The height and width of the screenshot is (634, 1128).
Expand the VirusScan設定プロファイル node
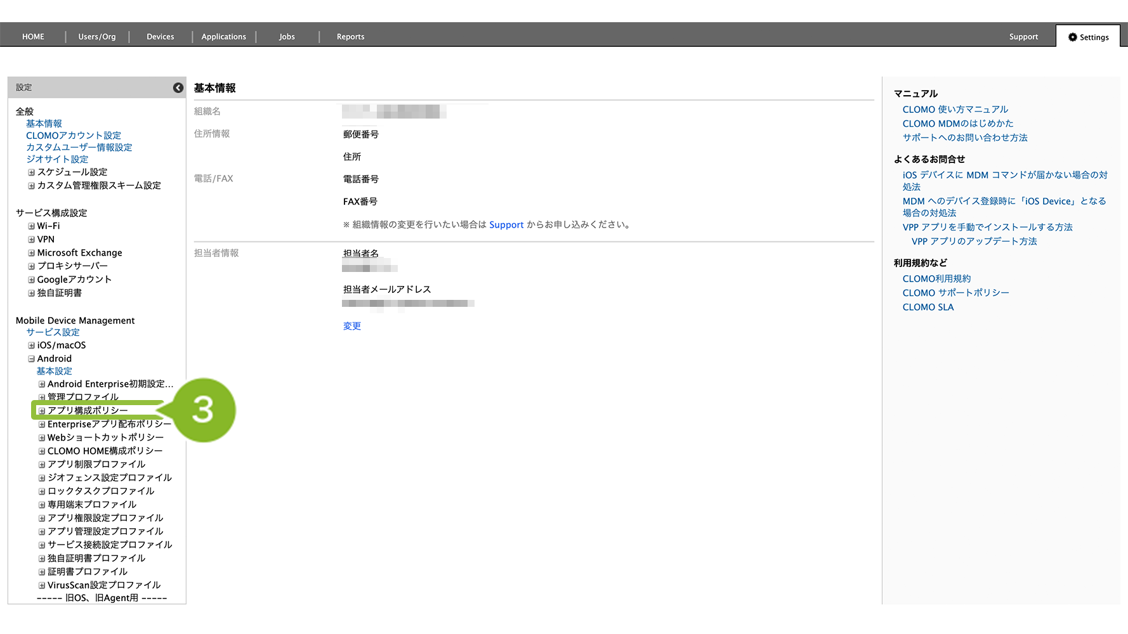click(x=42, y=586)
